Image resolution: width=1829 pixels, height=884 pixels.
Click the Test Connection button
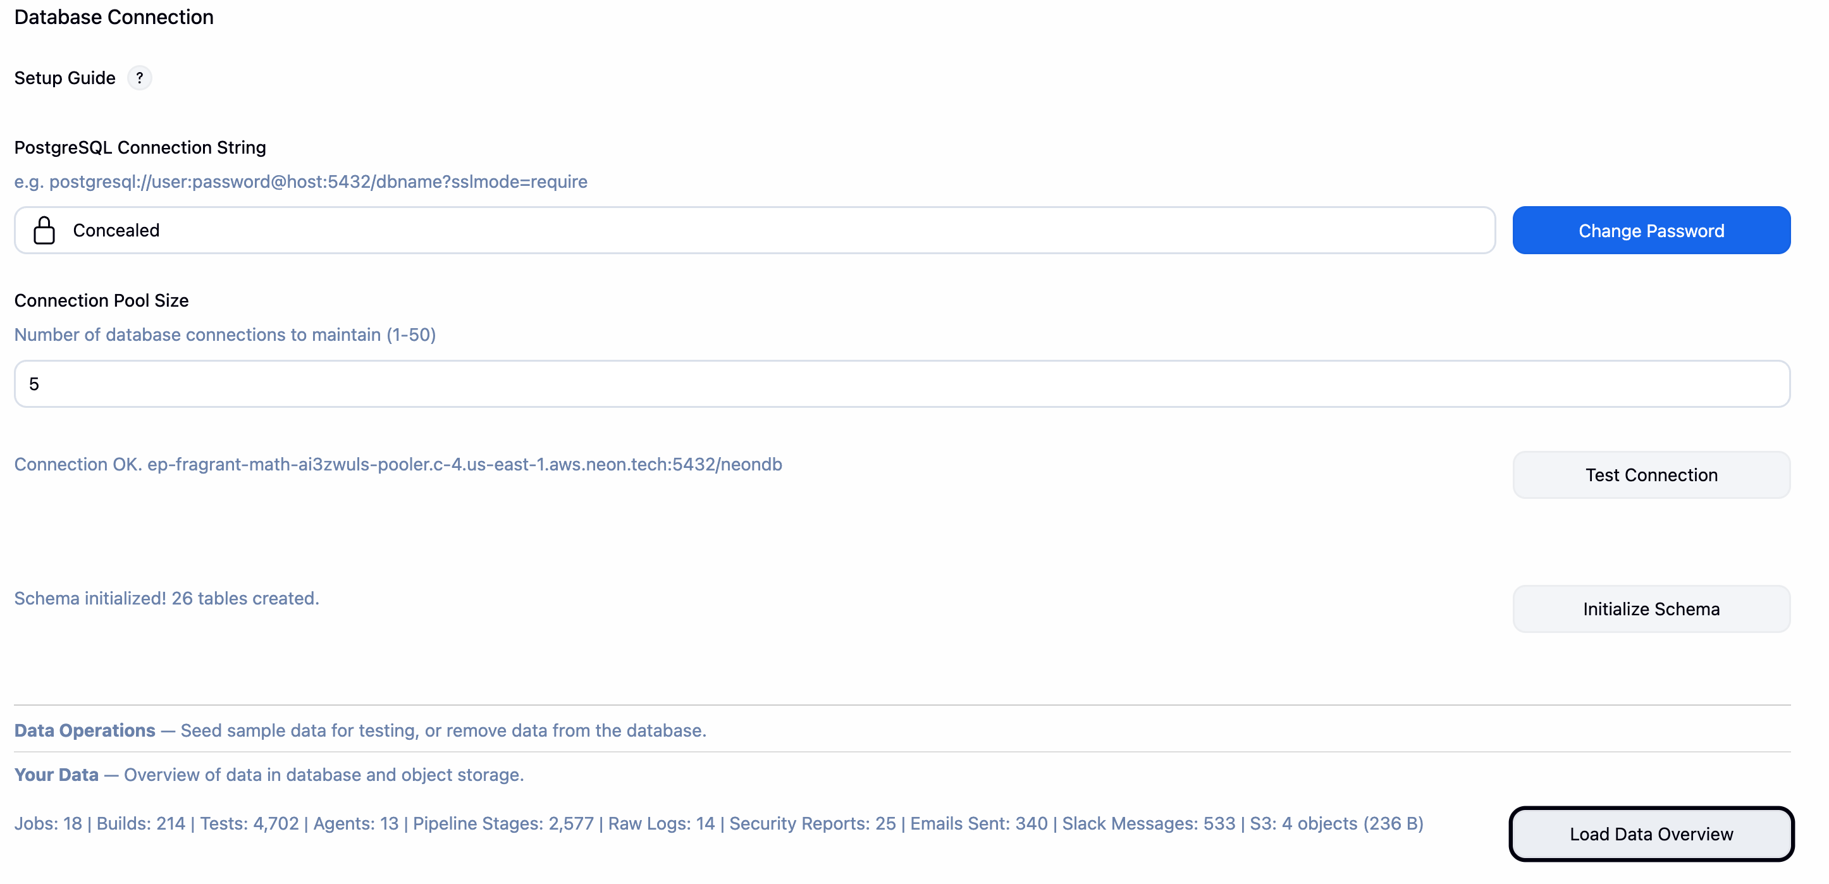coord(1650,474)
